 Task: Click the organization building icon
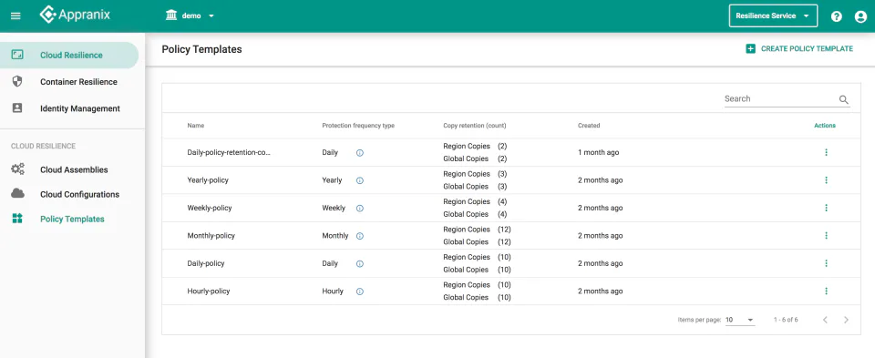click(171, 15)
